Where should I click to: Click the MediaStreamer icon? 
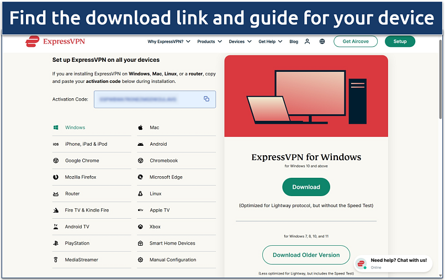point(56,260)
